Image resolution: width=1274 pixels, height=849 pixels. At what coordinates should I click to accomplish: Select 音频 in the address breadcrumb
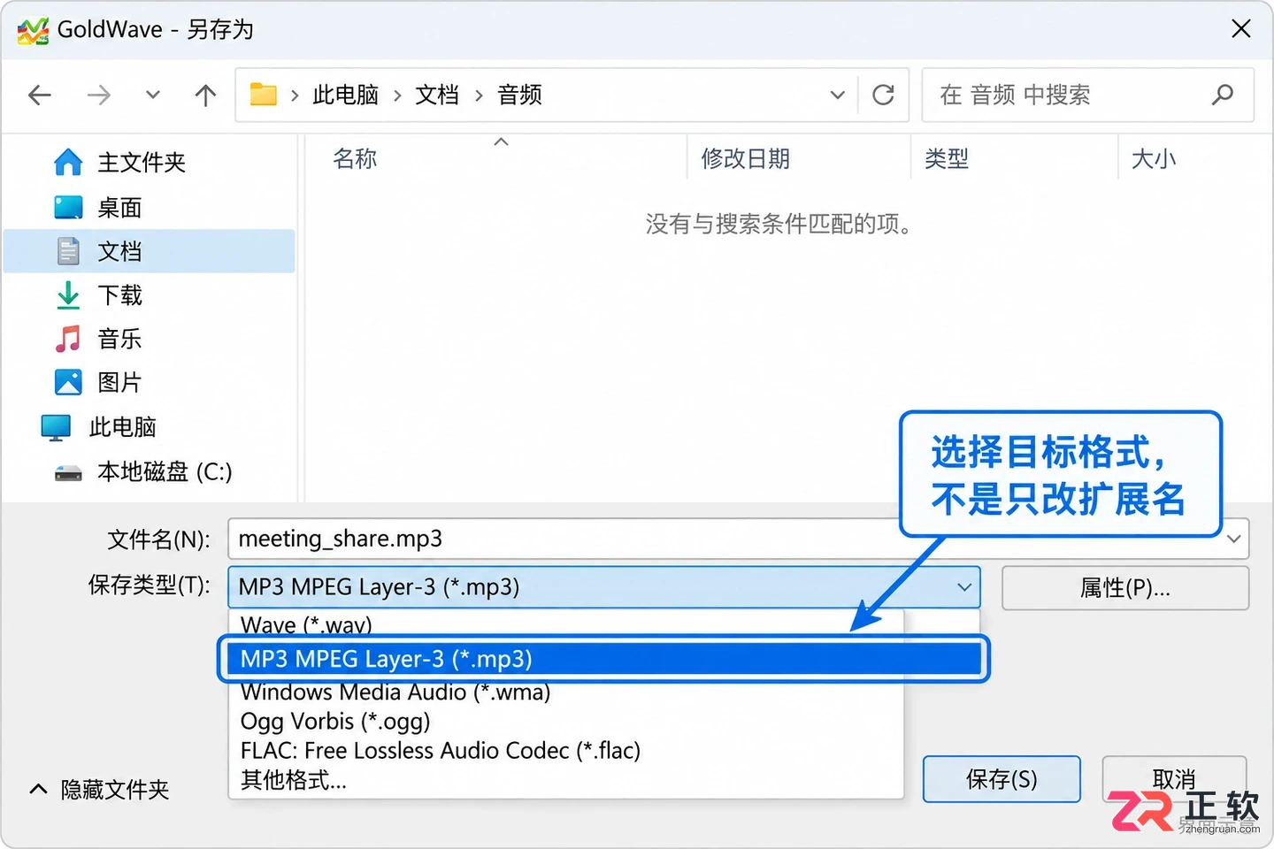(x=520, y=95)
